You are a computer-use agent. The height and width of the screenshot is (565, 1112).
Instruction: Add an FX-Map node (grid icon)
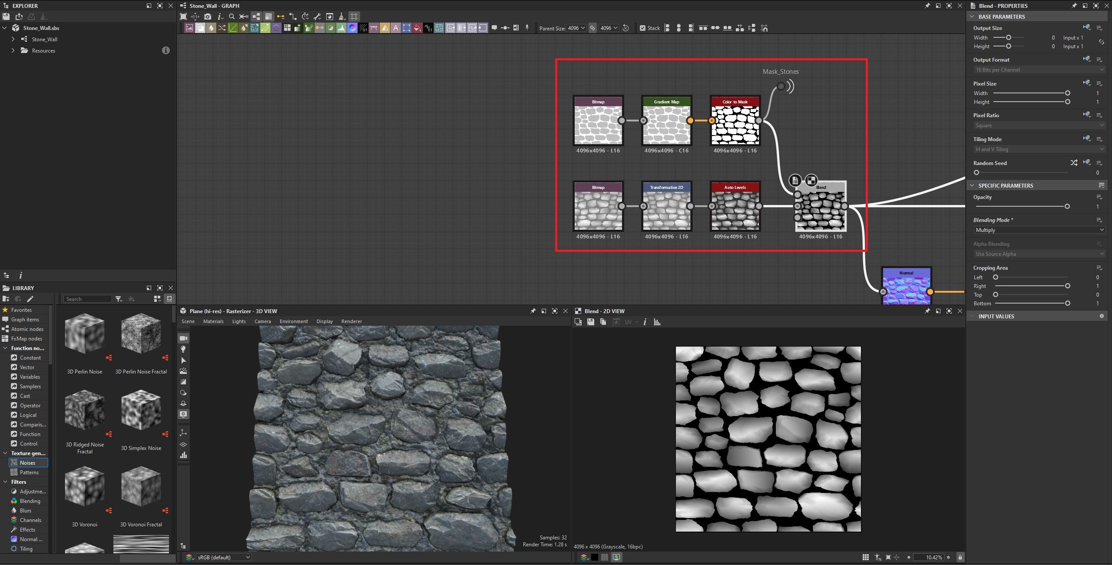coord(287,28)
